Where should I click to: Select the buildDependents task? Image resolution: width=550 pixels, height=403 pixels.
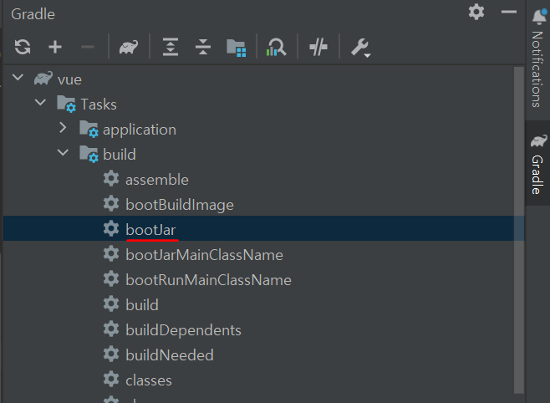[258, 330]
